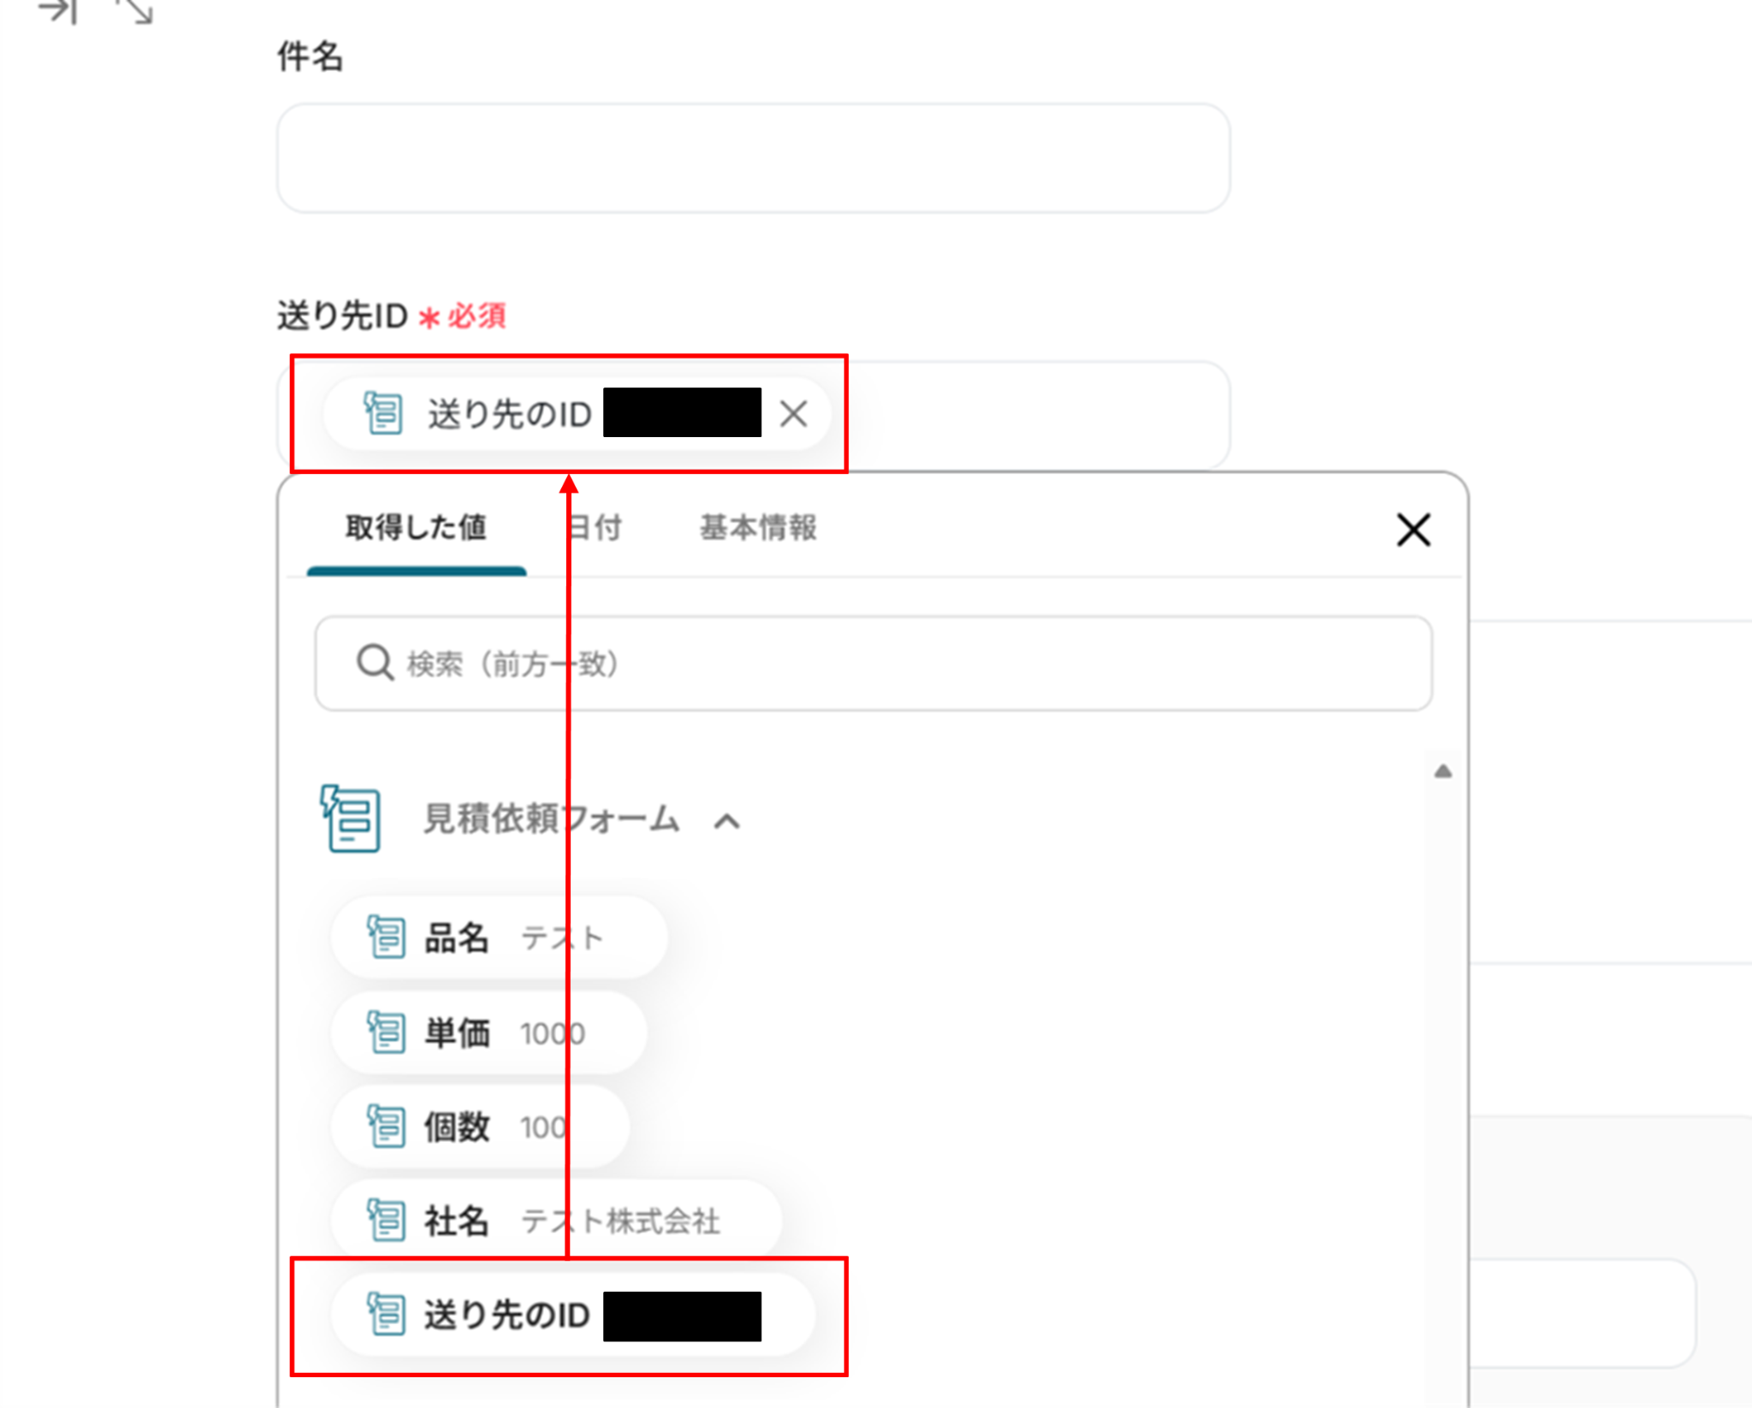Focus the 件名 input field
The width and height of the screenshot is (1752, 1408).
pyautogui.click(x=753, y=158)
